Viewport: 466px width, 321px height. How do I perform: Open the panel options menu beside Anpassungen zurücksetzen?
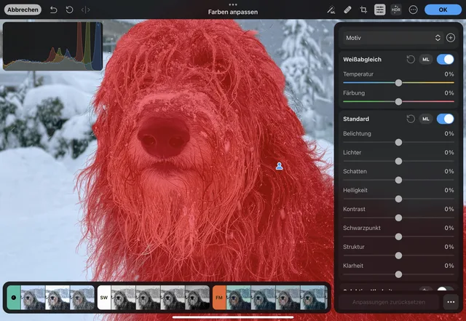(451, 302)
